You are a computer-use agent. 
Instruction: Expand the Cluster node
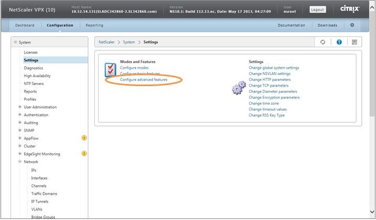[x=20, y=146]
